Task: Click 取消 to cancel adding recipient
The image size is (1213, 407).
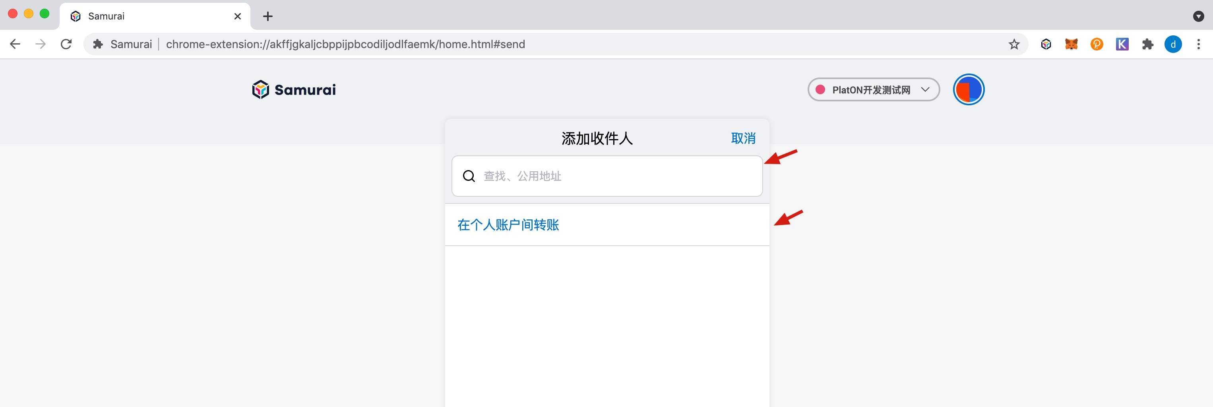Action: [x=743, y=138]
